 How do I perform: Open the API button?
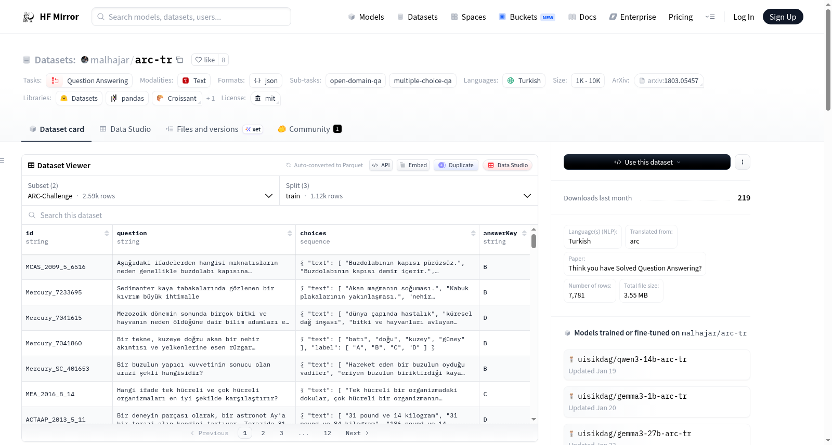[x=381, y=165]
